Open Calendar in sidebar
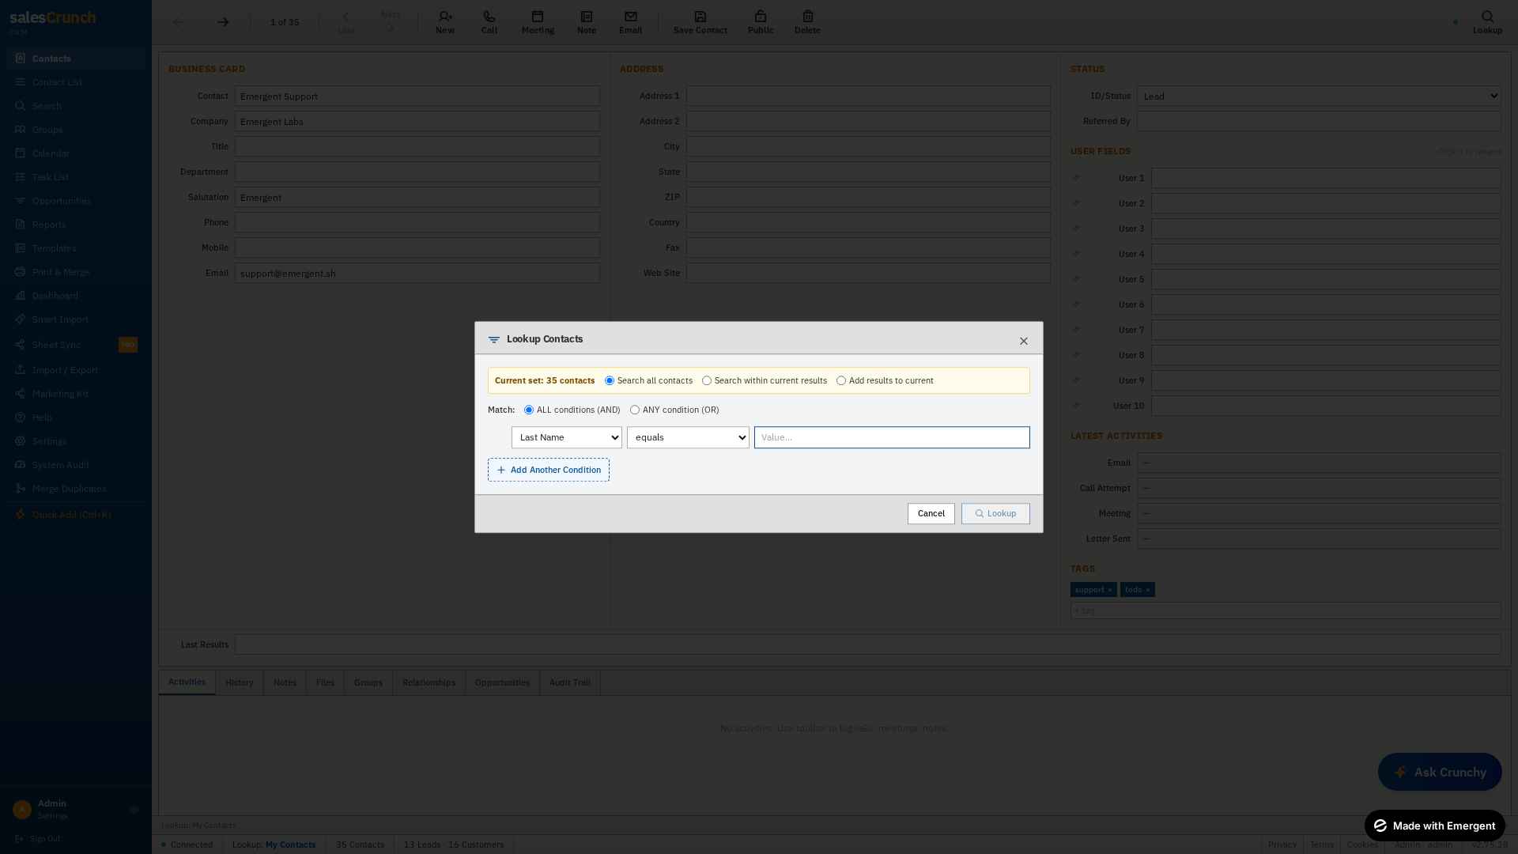The width and height of the screenshot is (1518, 854). click(x=76, y=153)
